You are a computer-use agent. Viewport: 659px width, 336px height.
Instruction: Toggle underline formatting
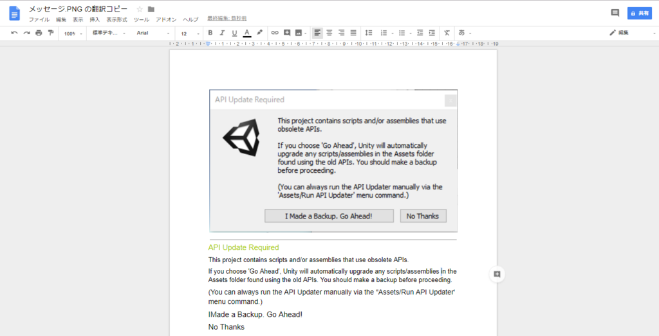(234, 33)
